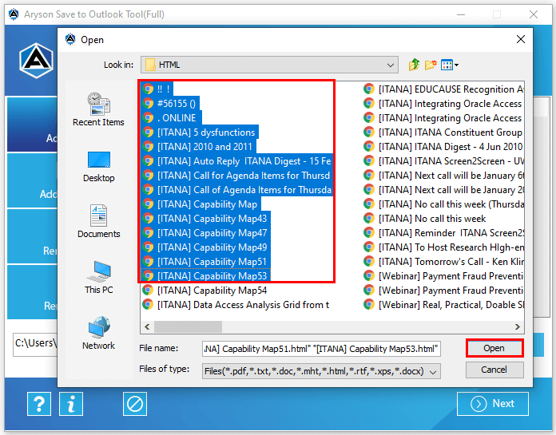This screenshot has height=435, width=556.
Task: Click Chrome icon of '[ITANA] Data Access Analysis'
Action: coord(148,305)
